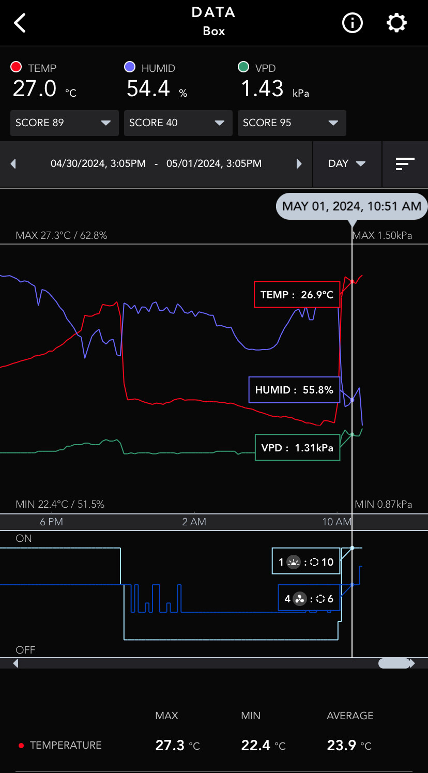Screen dimensions: 428x773
Task: Expand the SCORE 95 dropdown
Action: [x=292, y=123]
